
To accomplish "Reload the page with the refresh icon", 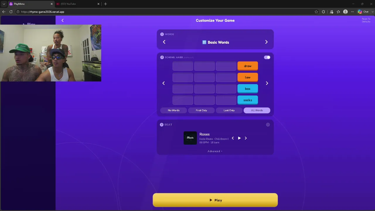I will tap(11, 12).
